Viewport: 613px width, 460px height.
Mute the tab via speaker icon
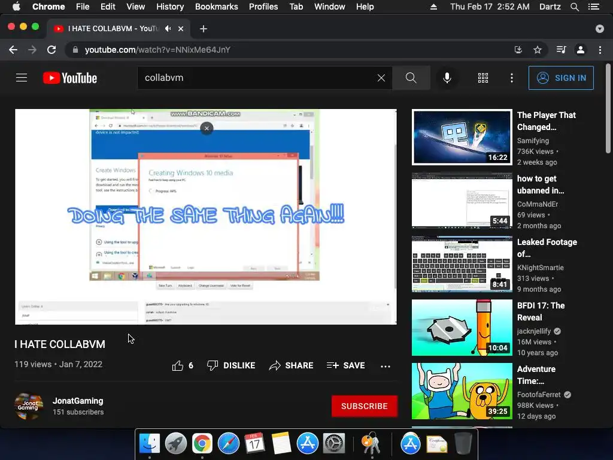pyautogui.click(x=168, y=29)
